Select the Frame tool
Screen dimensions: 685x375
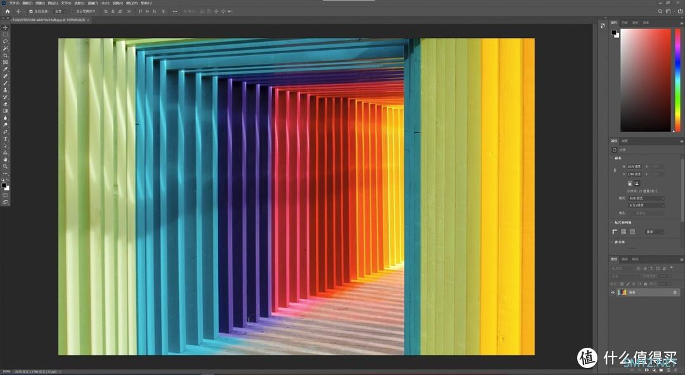(x=6, y=63)
